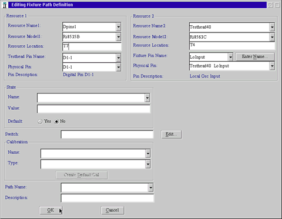Click the Dpins1 resource name field

point(89,27)
